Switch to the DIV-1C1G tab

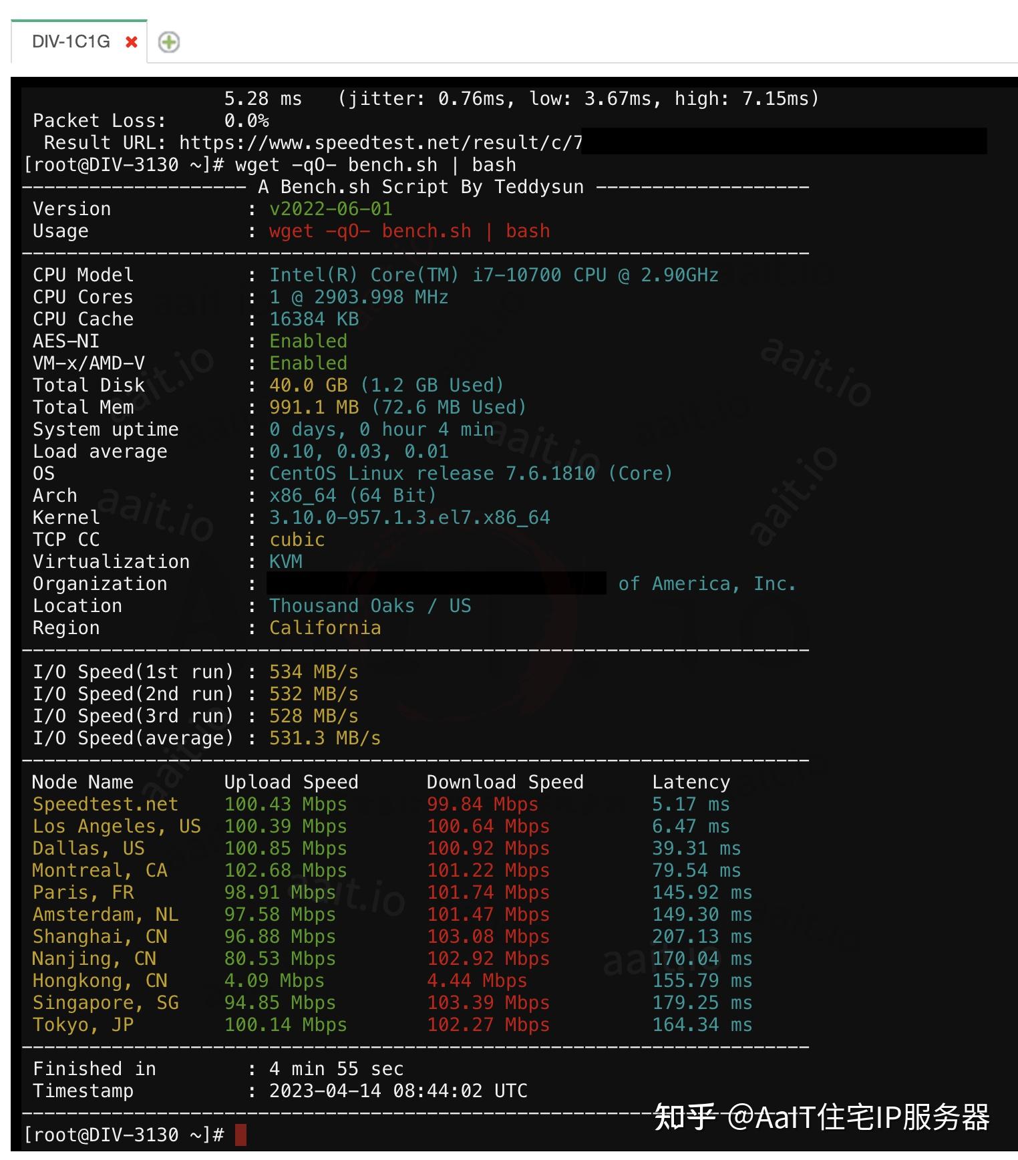coord(71,42)
